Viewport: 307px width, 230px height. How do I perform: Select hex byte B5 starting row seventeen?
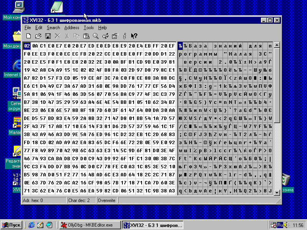(x=27, y=175)
